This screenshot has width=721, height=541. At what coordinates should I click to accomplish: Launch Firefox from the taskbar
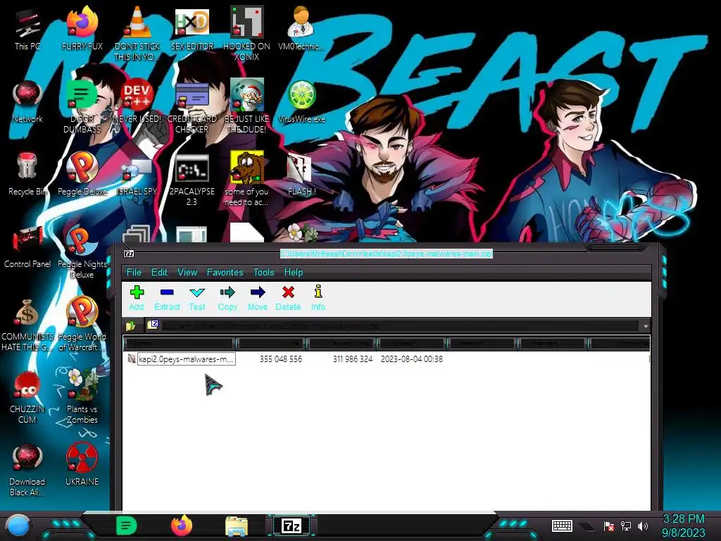tap(182, 526)
